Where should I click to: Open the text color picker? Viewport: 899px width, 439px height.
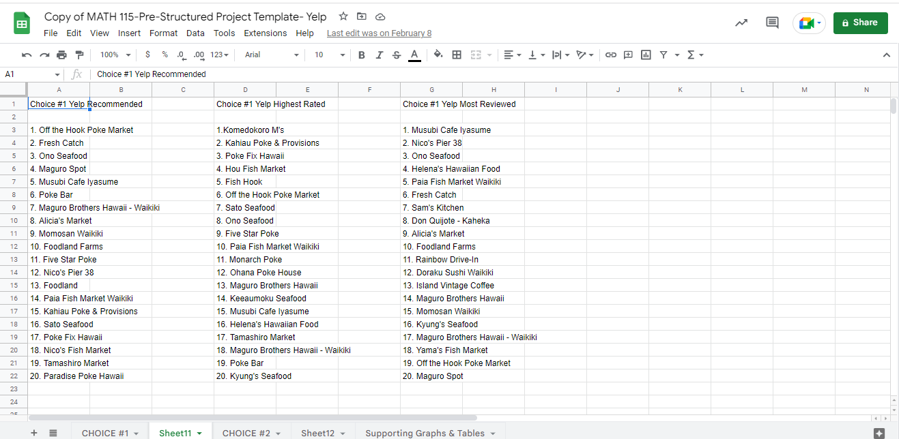coord(414,55)
